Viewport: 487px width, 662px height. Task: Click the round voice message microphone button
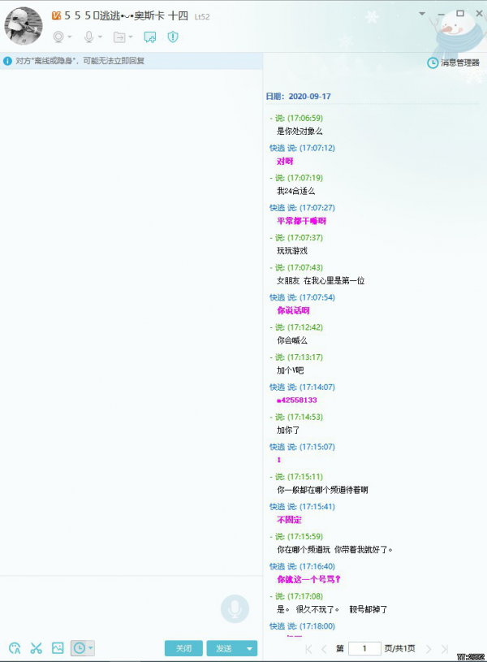[235, 608]
